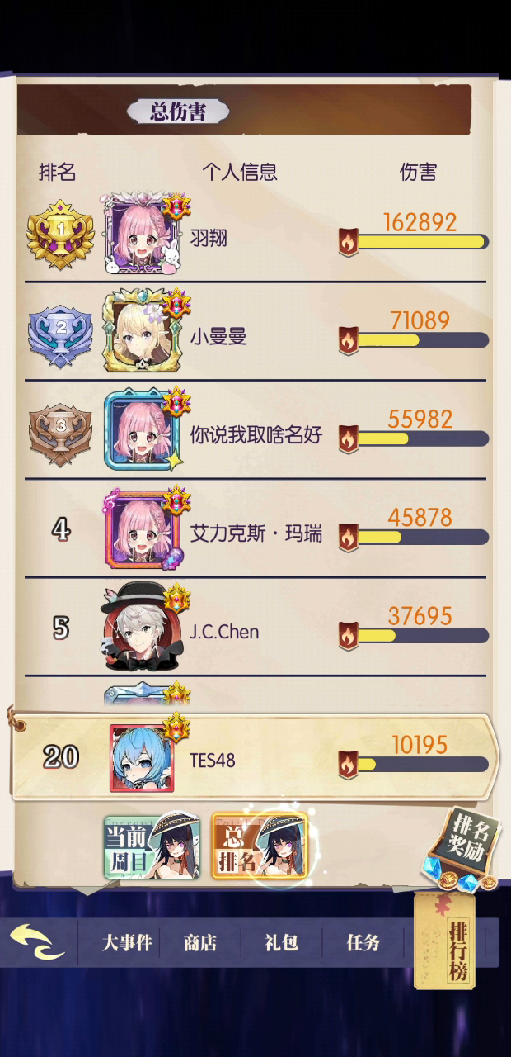This screenshot has width=511, height=1057.
Task: Click the gold first-place trophy badge
Action: click(60, 234)
